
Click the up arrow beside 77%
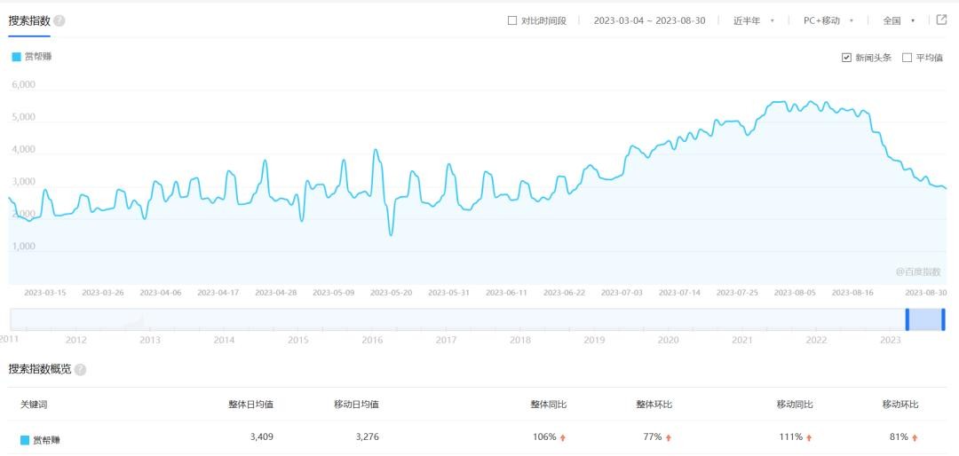pyautogui.click(x=668, y=437)
